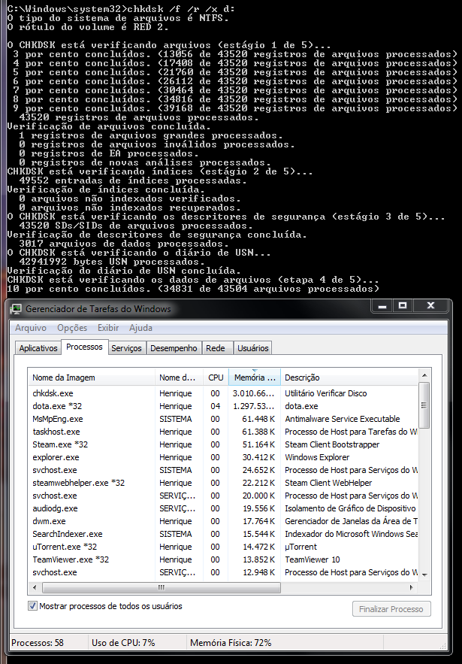Sort by Nome da Imagem column header
This screenshot has height=664, width=462.
(92, 377)
